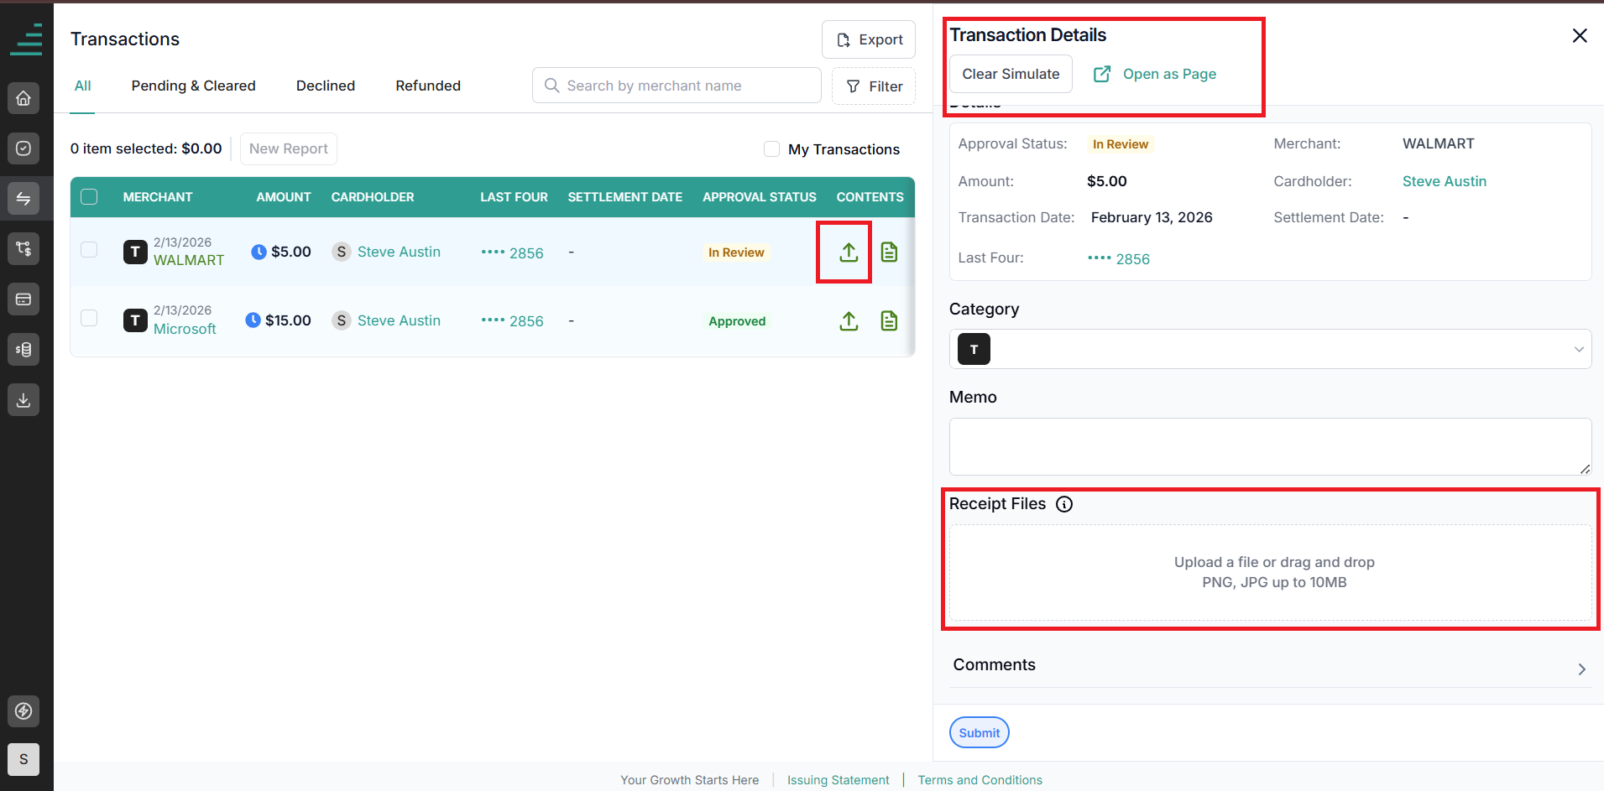Open the Home icon in the sidebar
This screenshot has width=1604, height=791.
point(24,98)
